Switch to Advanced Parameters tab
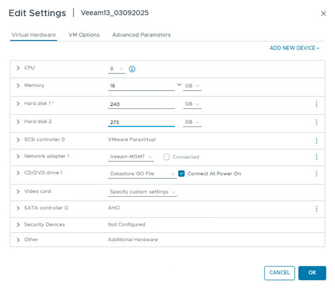This screenshot has height=289, width=335. (x=141, y=35)
